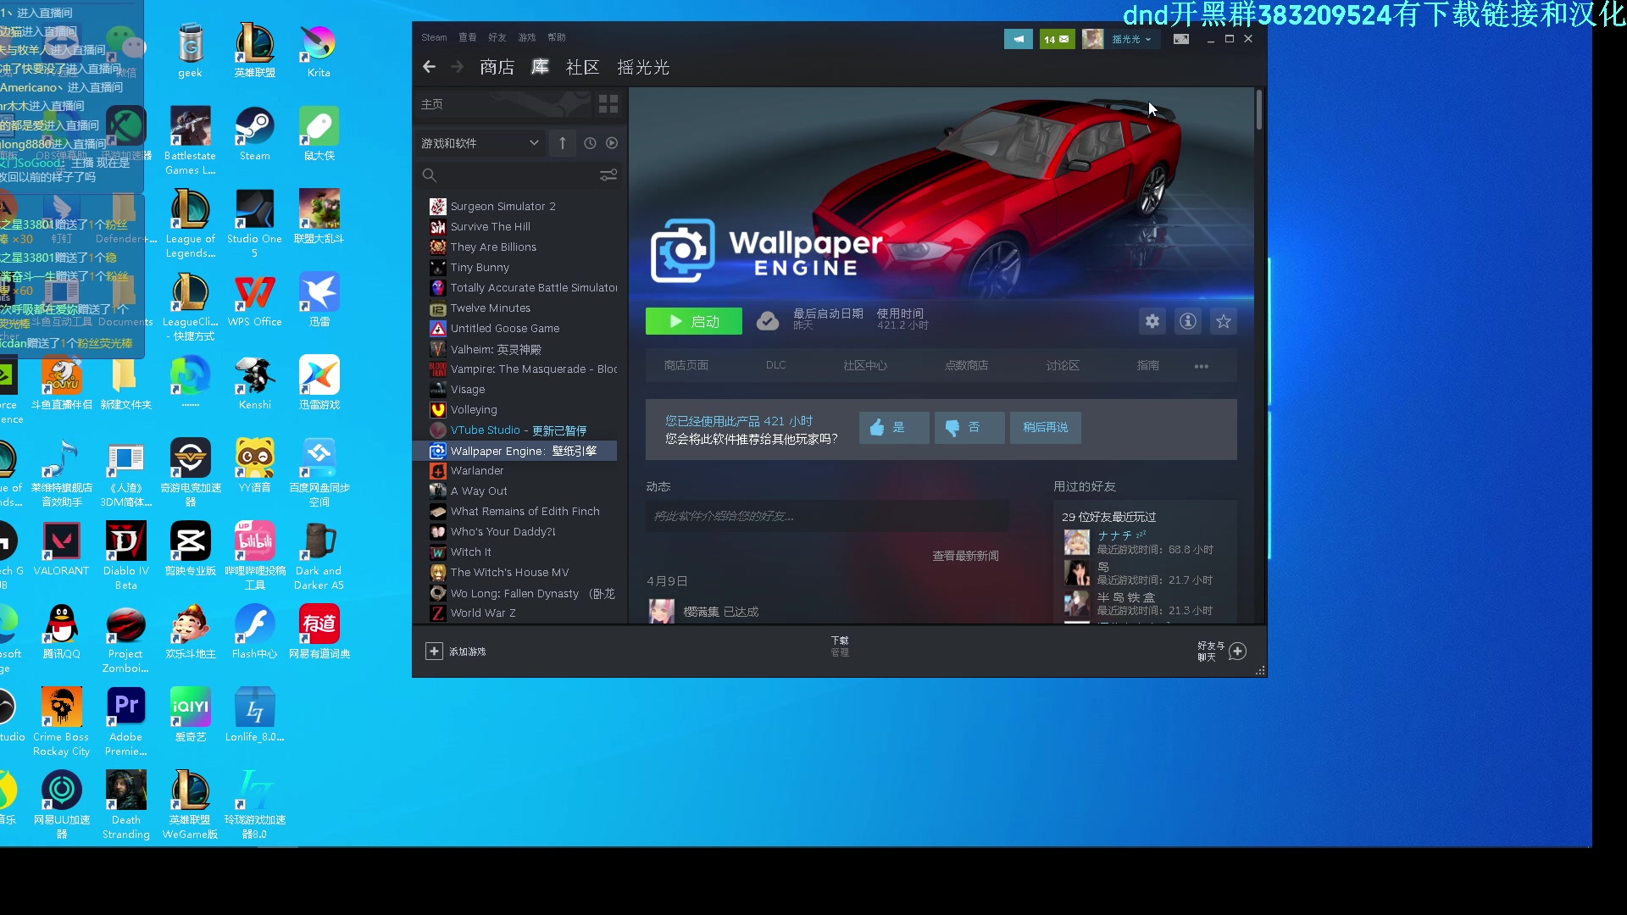Click 主页 library home button
The image size is (1627, 915).
click(432, 104)
